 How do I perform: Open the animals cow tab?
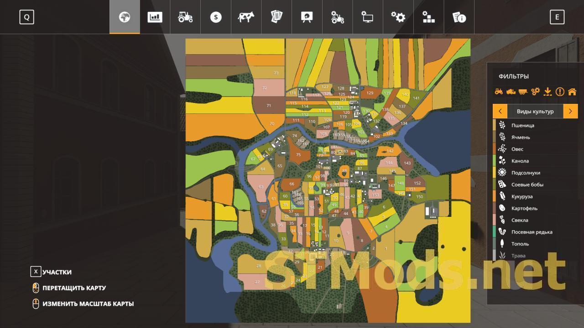[x=246, y=17]
